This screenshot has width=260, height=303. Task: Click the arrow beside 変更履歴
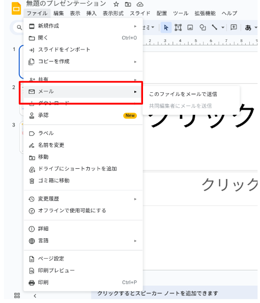tap(135, 199)
